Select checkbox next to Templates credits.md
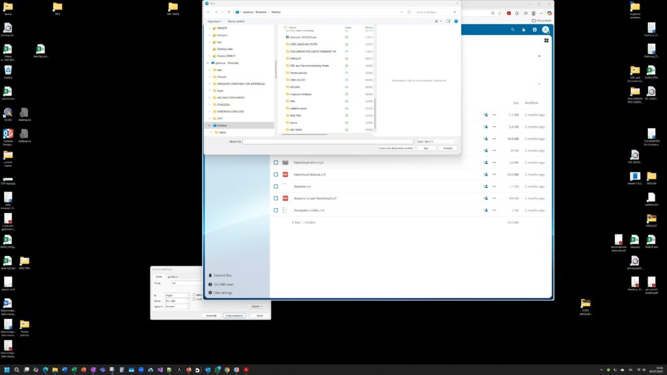This screenshot has width=667, height=375. coord(276,210)
